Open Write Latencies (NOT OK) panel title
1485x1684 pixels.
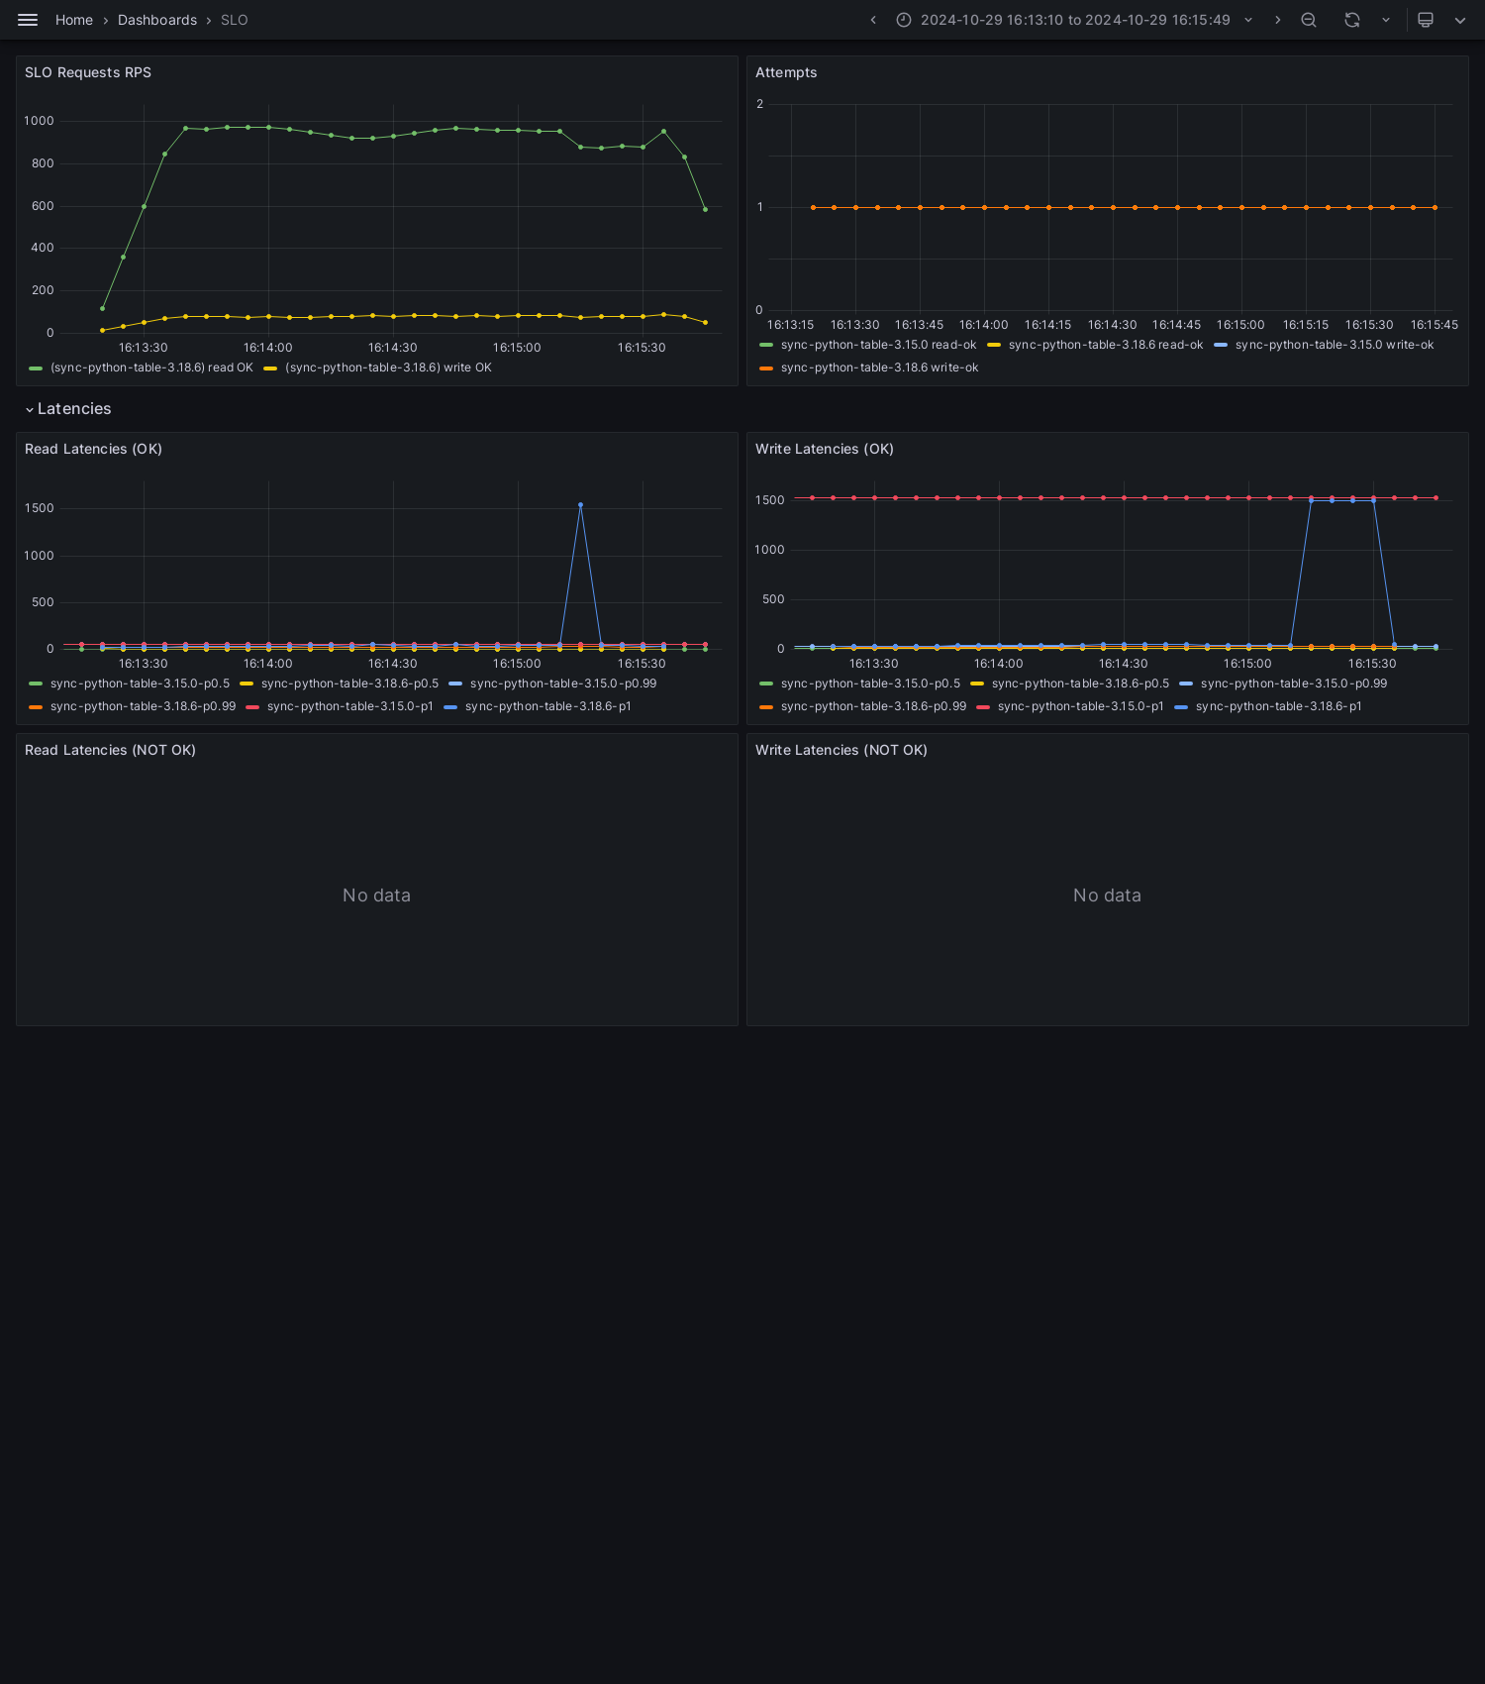pos(841,750)
